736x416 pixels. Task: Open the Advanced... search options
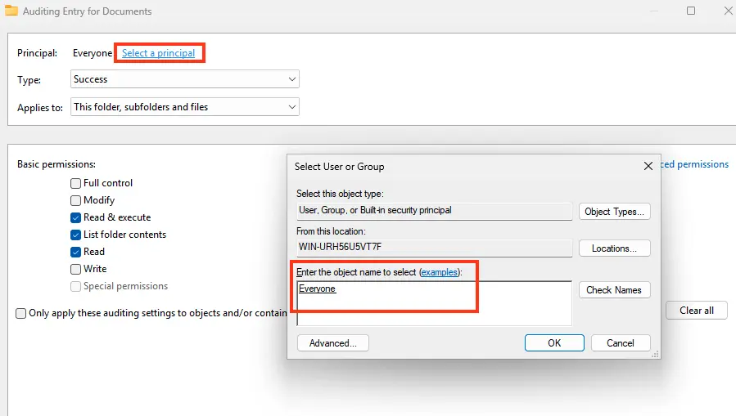point(332,343)
